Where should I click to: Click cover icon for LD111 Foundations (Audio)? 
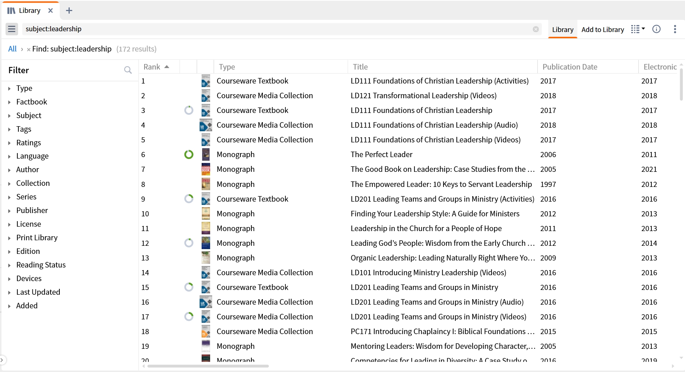point(206,125)
